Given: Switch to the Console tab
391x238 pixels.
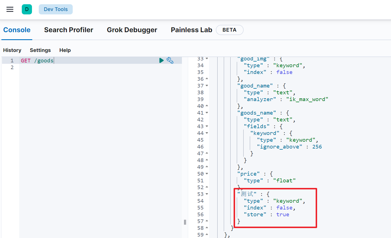Looking at the screenshot, I should click(x=17, y=30).
